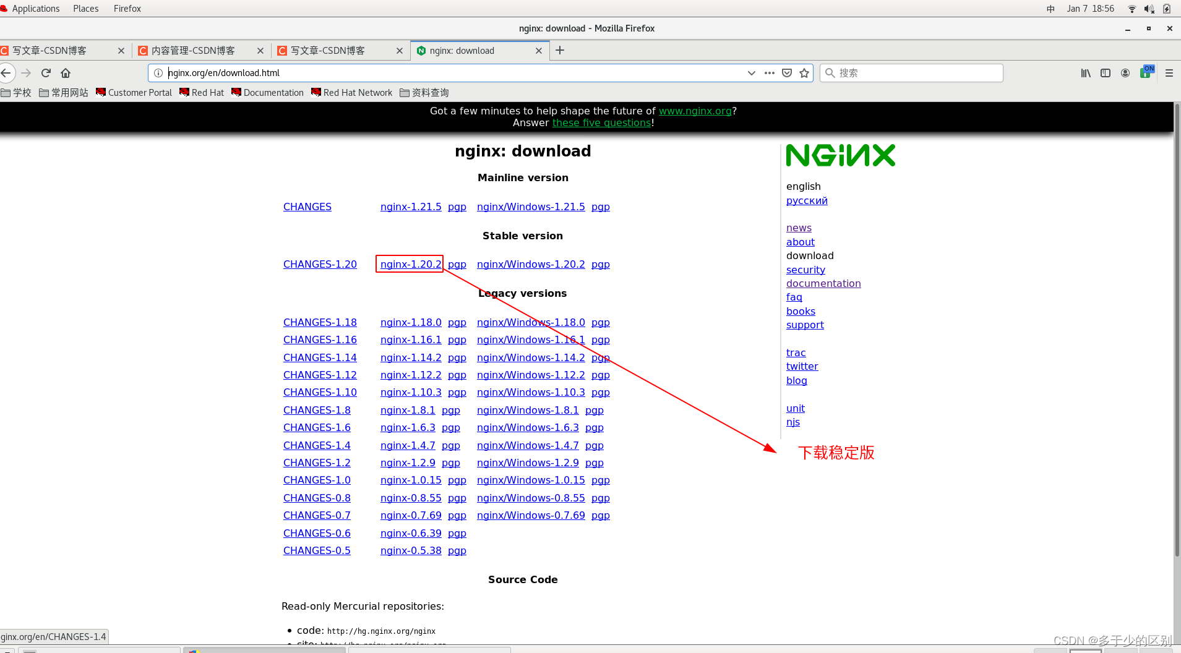Open the CHANGES-1.20 link
This screenshot has height=653, width=1181.
click(320, 265)
